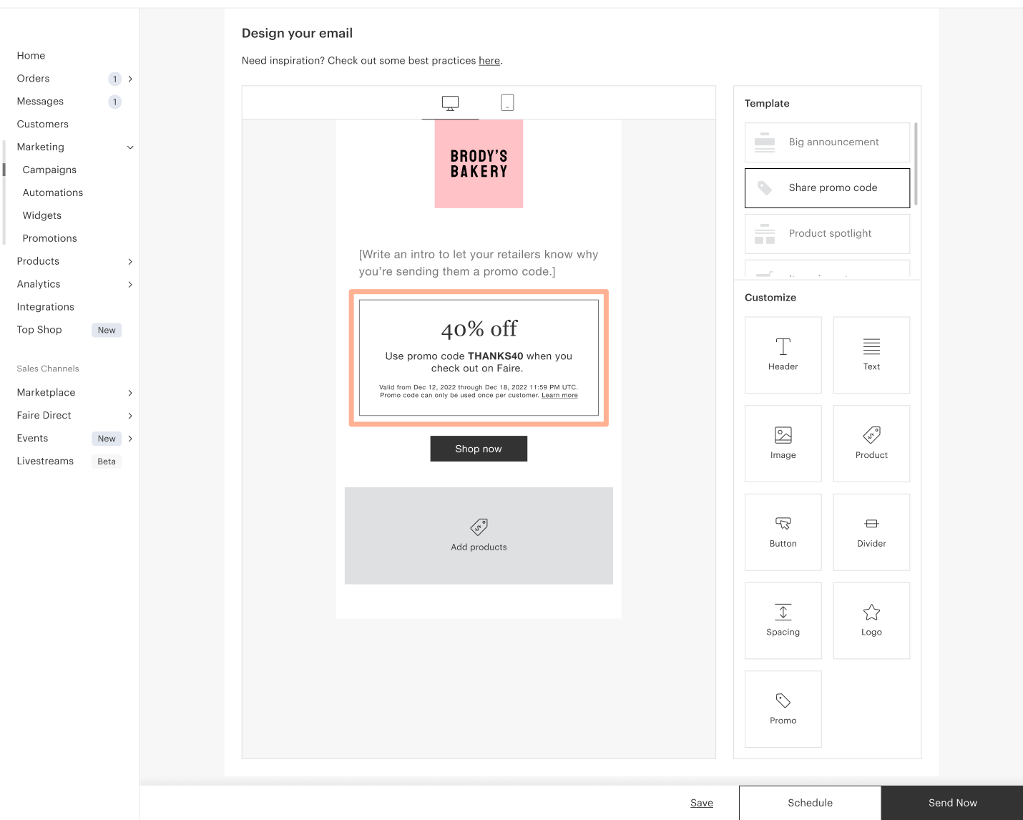
Task: Add a Spacing block
Action: click(783, 620)
